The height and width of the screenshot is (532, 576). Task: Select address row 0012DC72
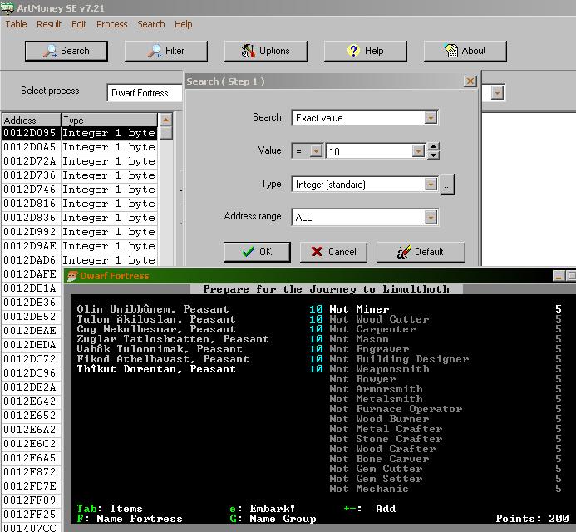[32, 359]
